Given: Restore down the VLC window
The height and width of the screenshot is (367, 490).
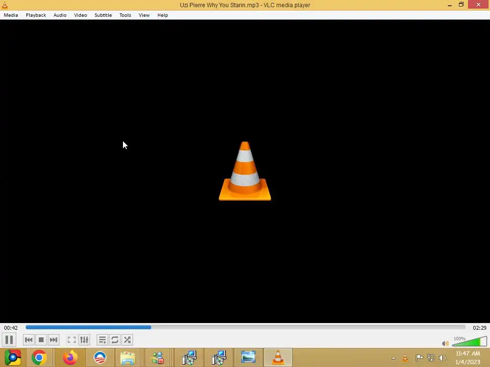Looking at the screenshot, I should (461, 5).
